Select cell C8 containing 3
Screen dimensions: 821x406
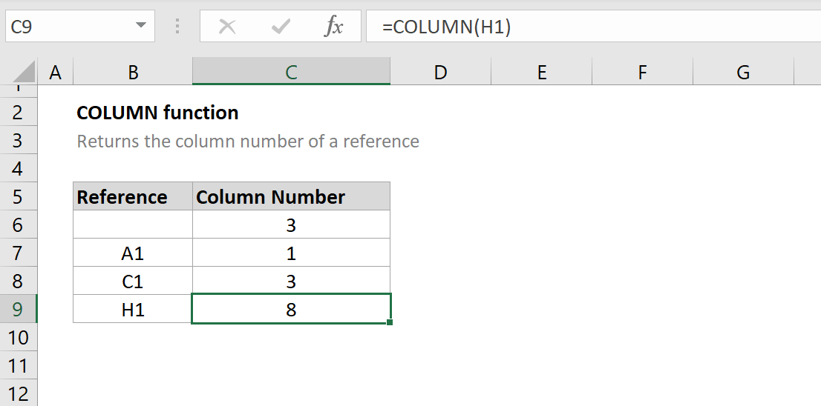[291, 281]
